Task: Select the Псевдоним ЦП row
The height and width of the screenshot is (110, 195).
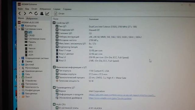Action: pos(78,30)
